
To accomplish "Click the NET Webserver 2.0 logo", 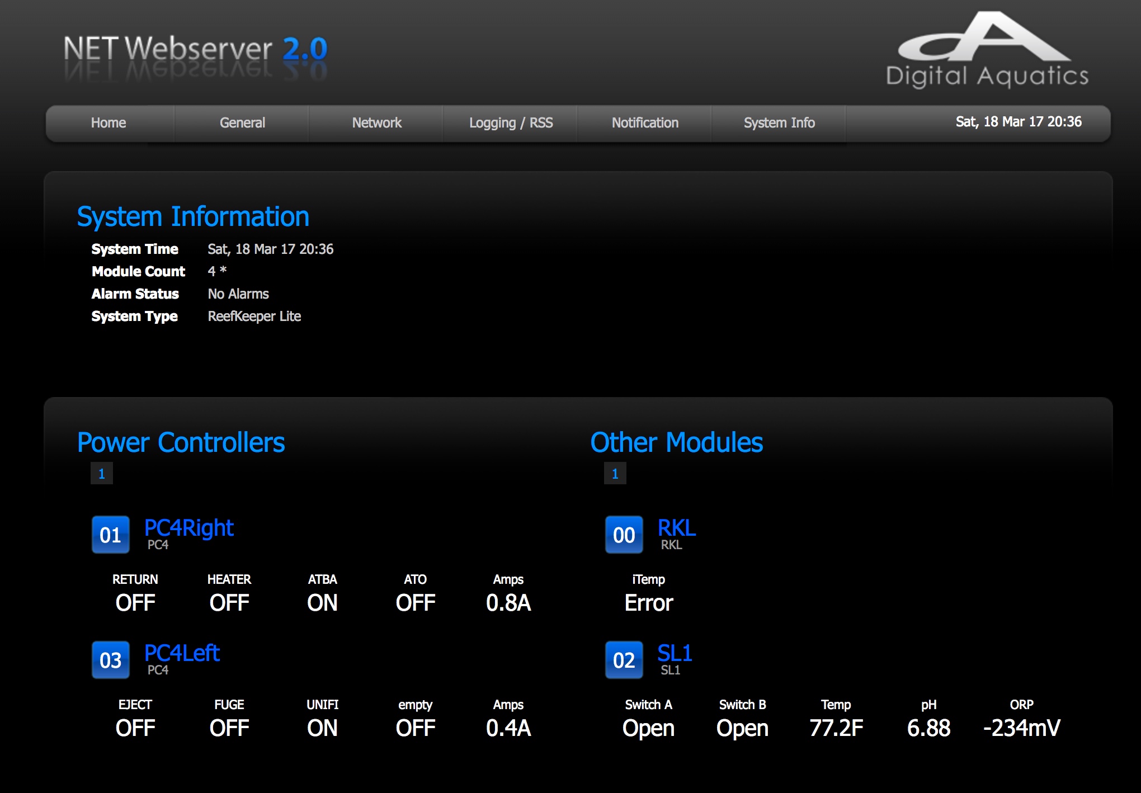I will pyautogui.click(x=195, y=50).
